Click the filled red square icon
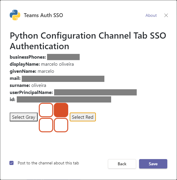This screenshot has width=177, height=180. tap(61, 110)
